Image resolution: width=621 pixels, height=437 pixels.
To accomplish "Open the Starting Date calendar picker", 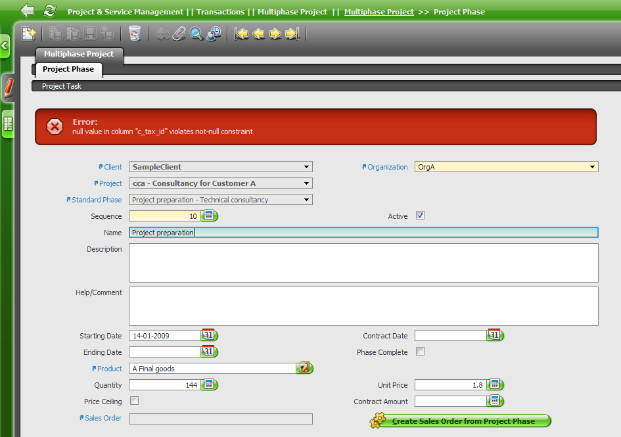I will pyautogui.click(x=208, y=336).
